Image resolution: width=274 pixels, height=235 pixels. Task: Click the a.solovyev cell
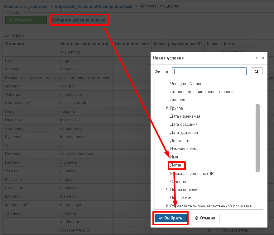[x=85, y=188]
